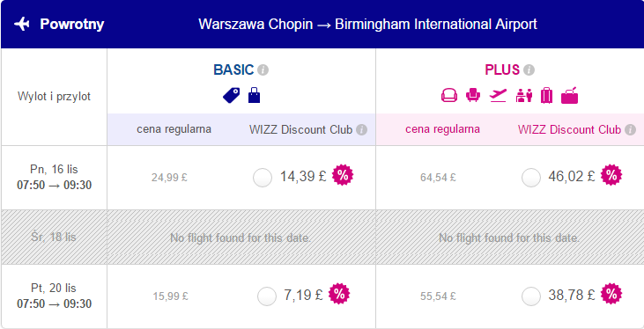Open info for PLUS WIZZ Discount Club
The width and height of the screenshot is (644, 329).
[630, 130]
